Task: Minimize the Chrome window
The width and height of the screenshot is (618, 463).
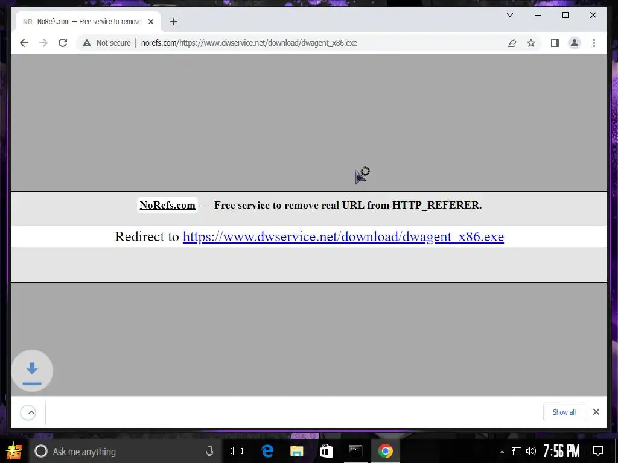Action: (538, 15)
